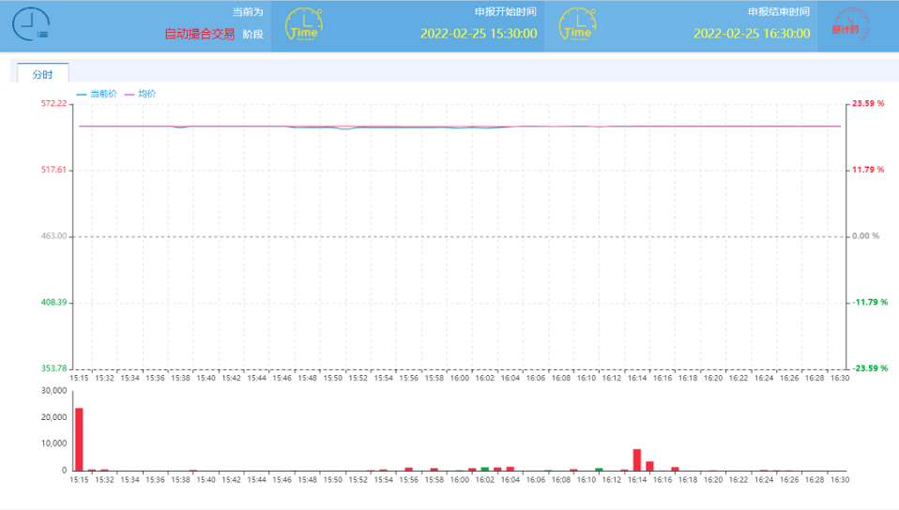This screenshot has height=510, width=899.
Task: Click the 23.59 % top percent axis label
Action: 868,104
